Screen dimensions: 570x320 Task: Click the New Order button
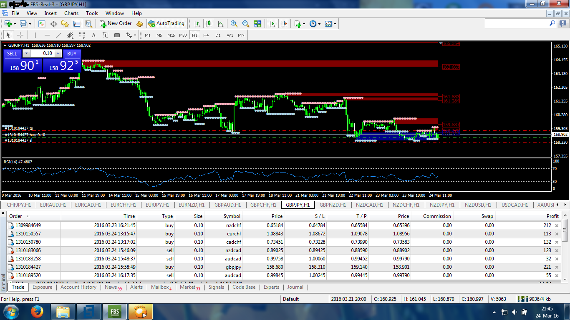pyautogui.click(x=116, y=24)
